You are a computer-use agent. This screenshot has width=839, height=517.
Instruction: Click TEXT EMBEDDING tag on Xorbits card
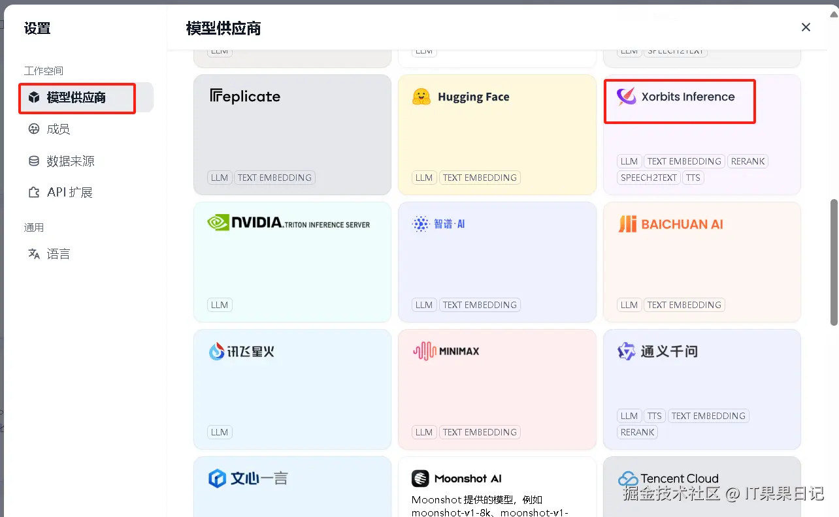(x=684, y=161)
